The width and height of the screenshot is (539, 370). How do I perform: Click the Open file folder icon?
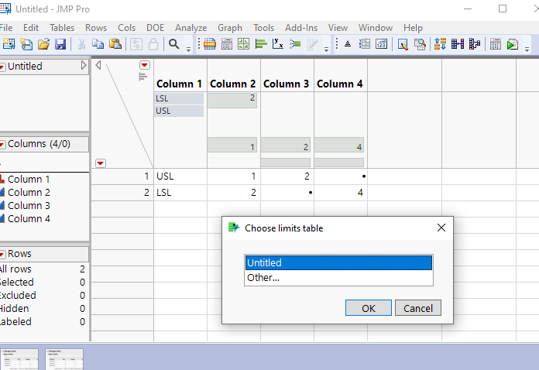pos(44,44)
